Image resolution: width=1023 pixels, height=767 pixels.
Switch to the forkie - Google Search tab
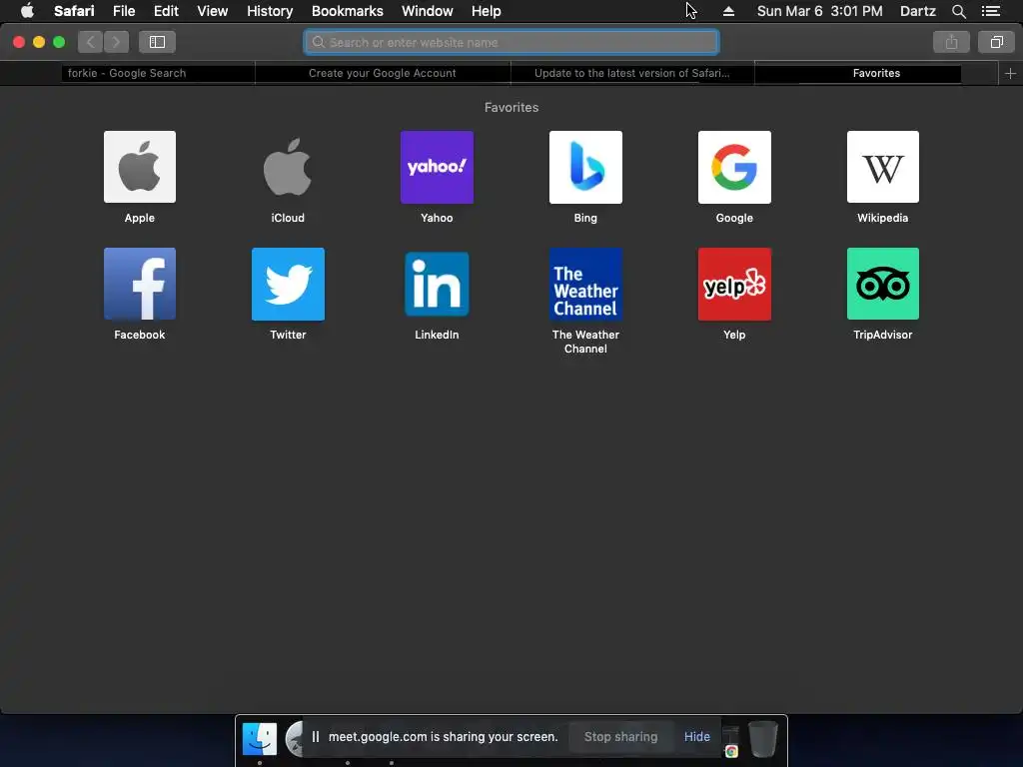coord(127,73)
